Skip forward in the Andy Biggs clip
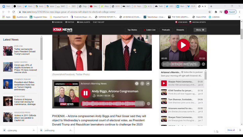 pos(113,96)
